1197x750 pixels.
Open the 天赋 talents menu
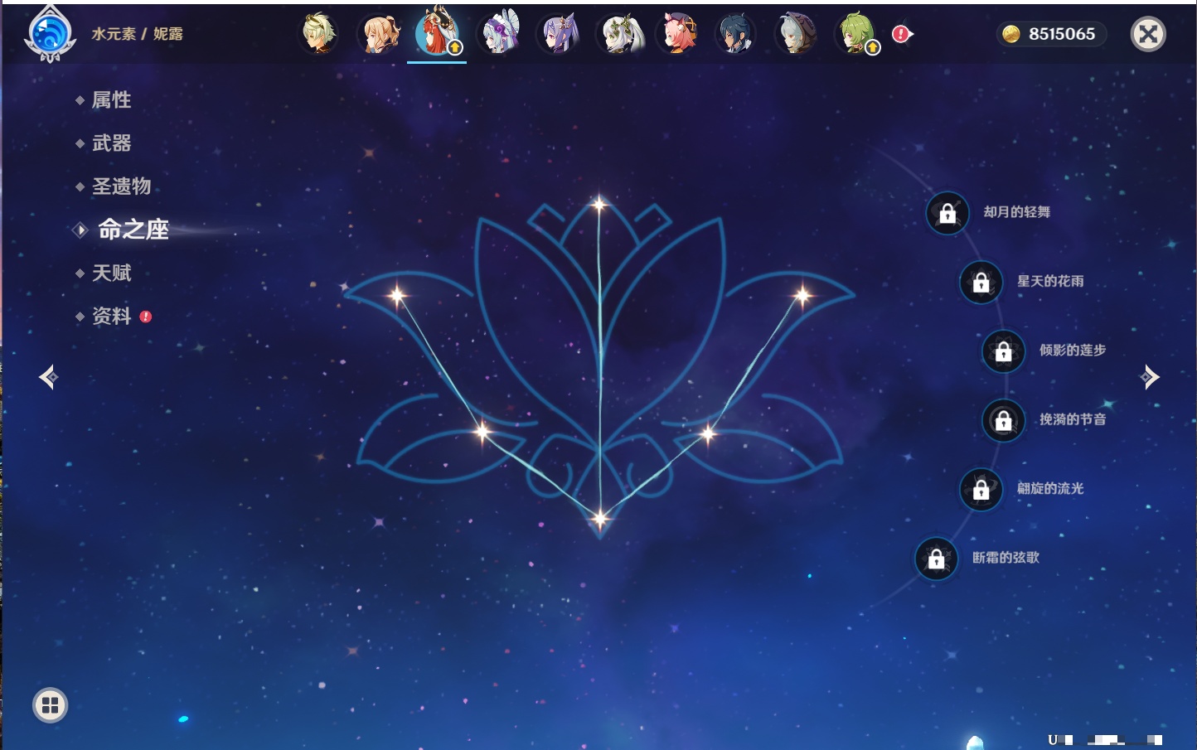coord(111,273)
